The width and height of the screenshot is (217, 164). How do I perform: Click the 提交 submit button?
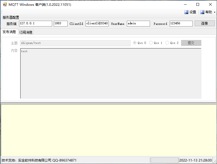coord(191,43)
